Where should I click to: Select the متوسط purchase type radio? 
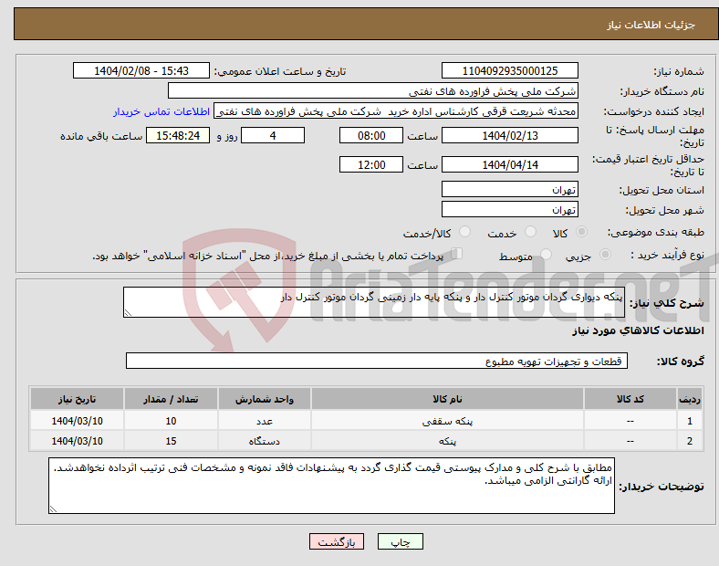546,254
